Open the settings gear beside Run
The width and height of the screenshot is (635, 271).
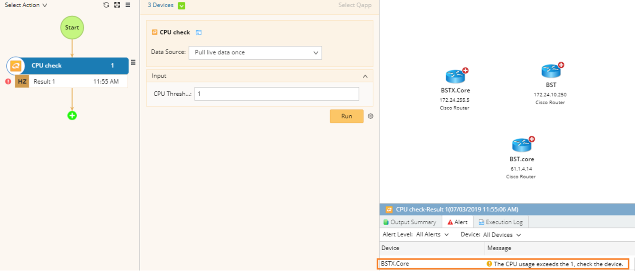point(371,116)
